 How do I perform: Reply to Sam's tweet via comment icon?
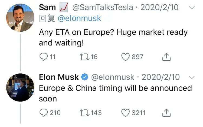pos(44,57)
